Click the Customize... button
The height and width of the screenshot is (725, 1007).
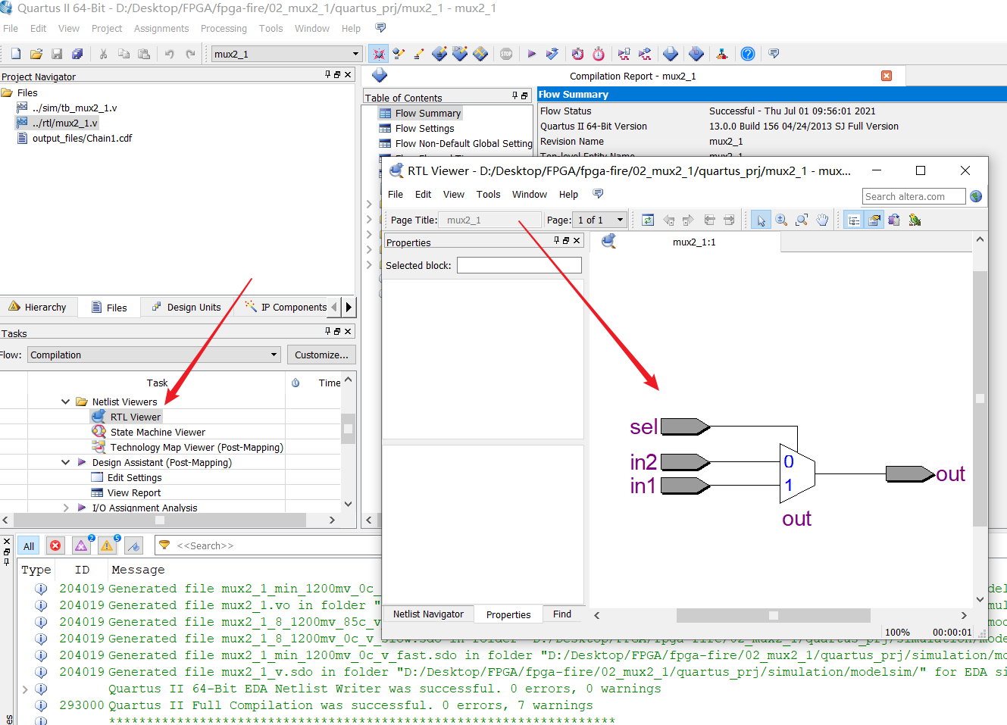tap(321, 355)
